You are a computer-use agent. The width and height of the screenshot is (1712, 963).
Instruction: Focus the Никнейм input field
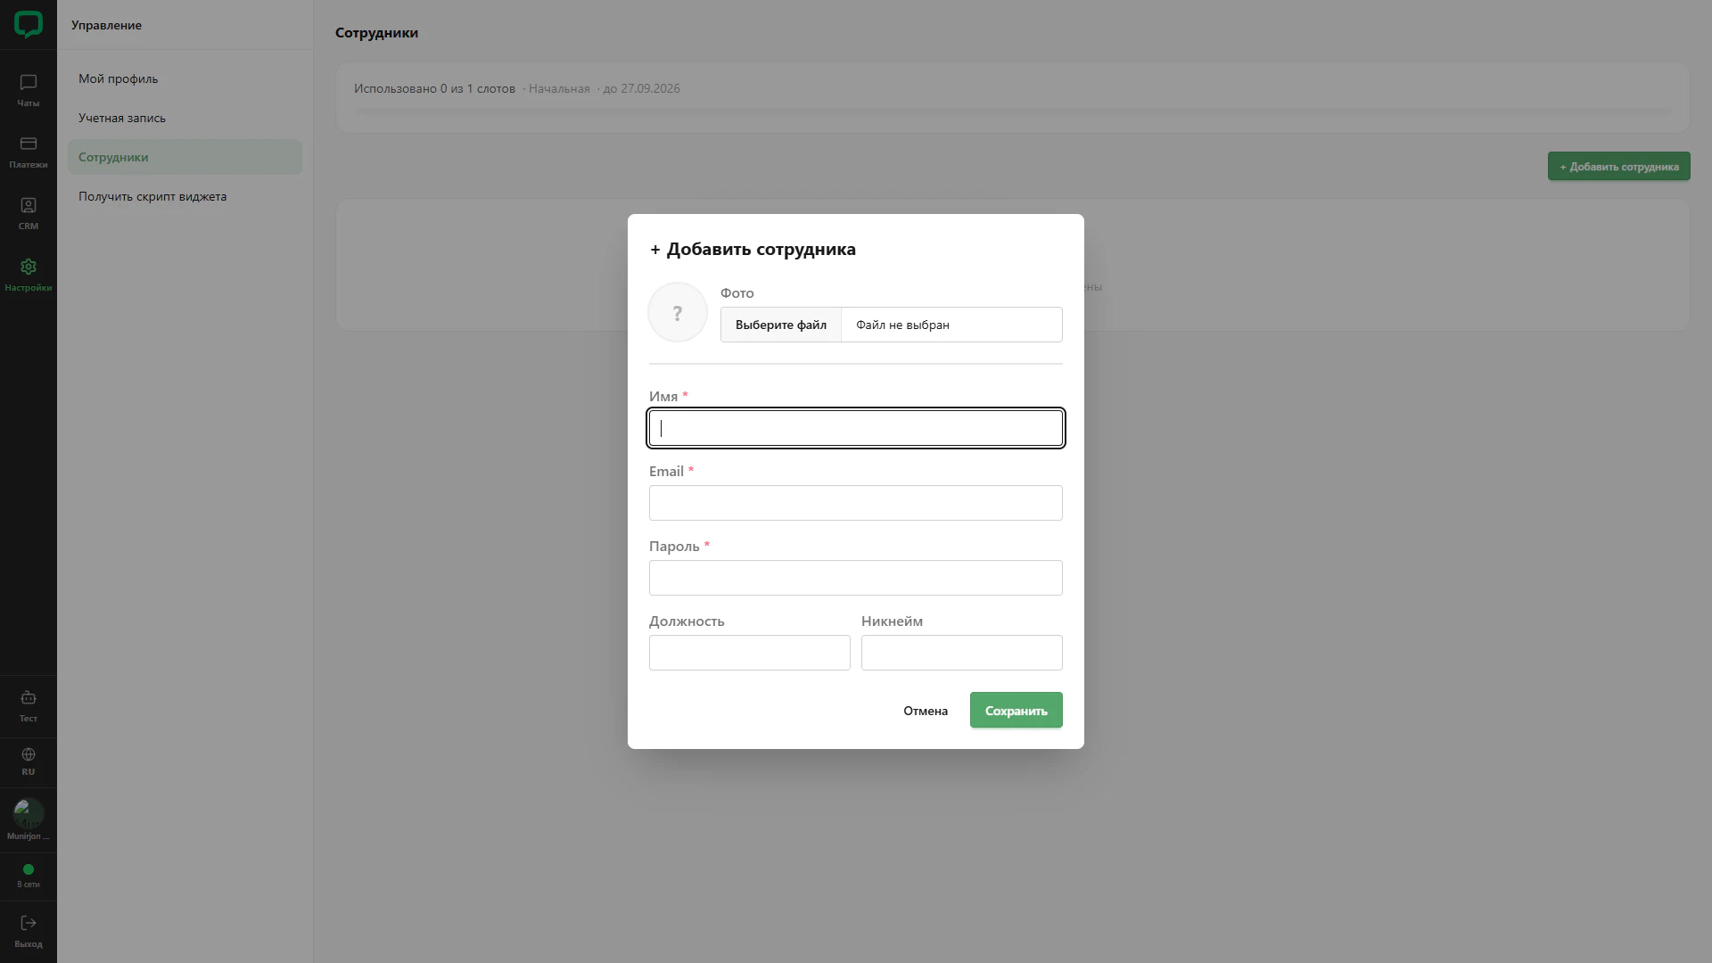pos(962,653)
